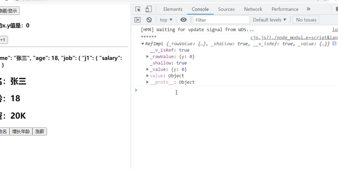The height and width of the screenshot is (169, 338).
Task: Click the __v_isRef: true property
Action: [170, 50]
